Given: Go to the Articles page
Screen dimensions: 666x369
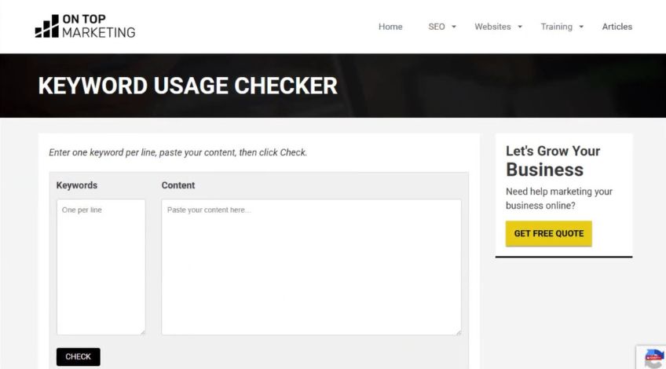Looking at the screenshot, I should click(617, 27).
